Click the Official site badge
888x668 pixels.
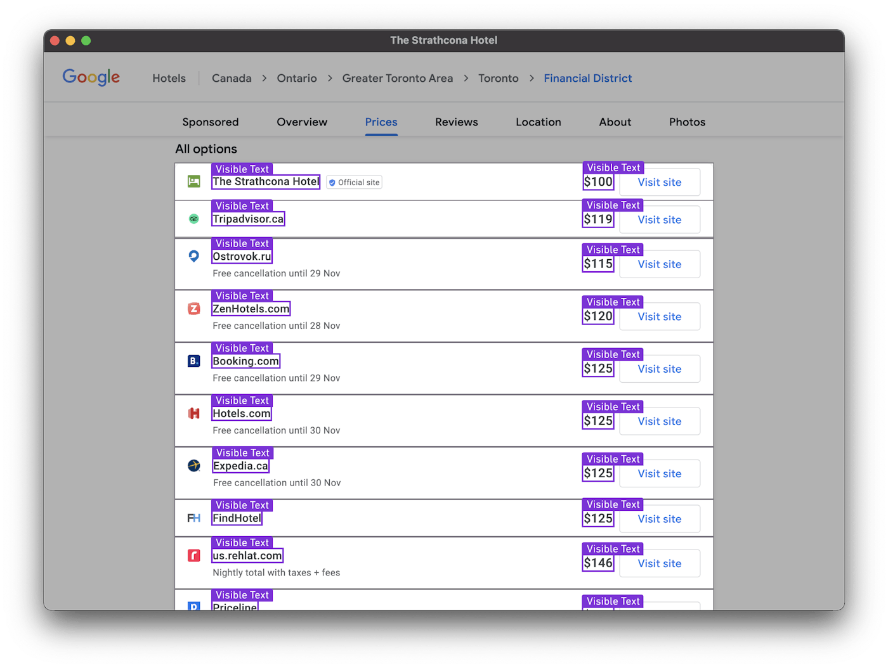pos(354,183)
